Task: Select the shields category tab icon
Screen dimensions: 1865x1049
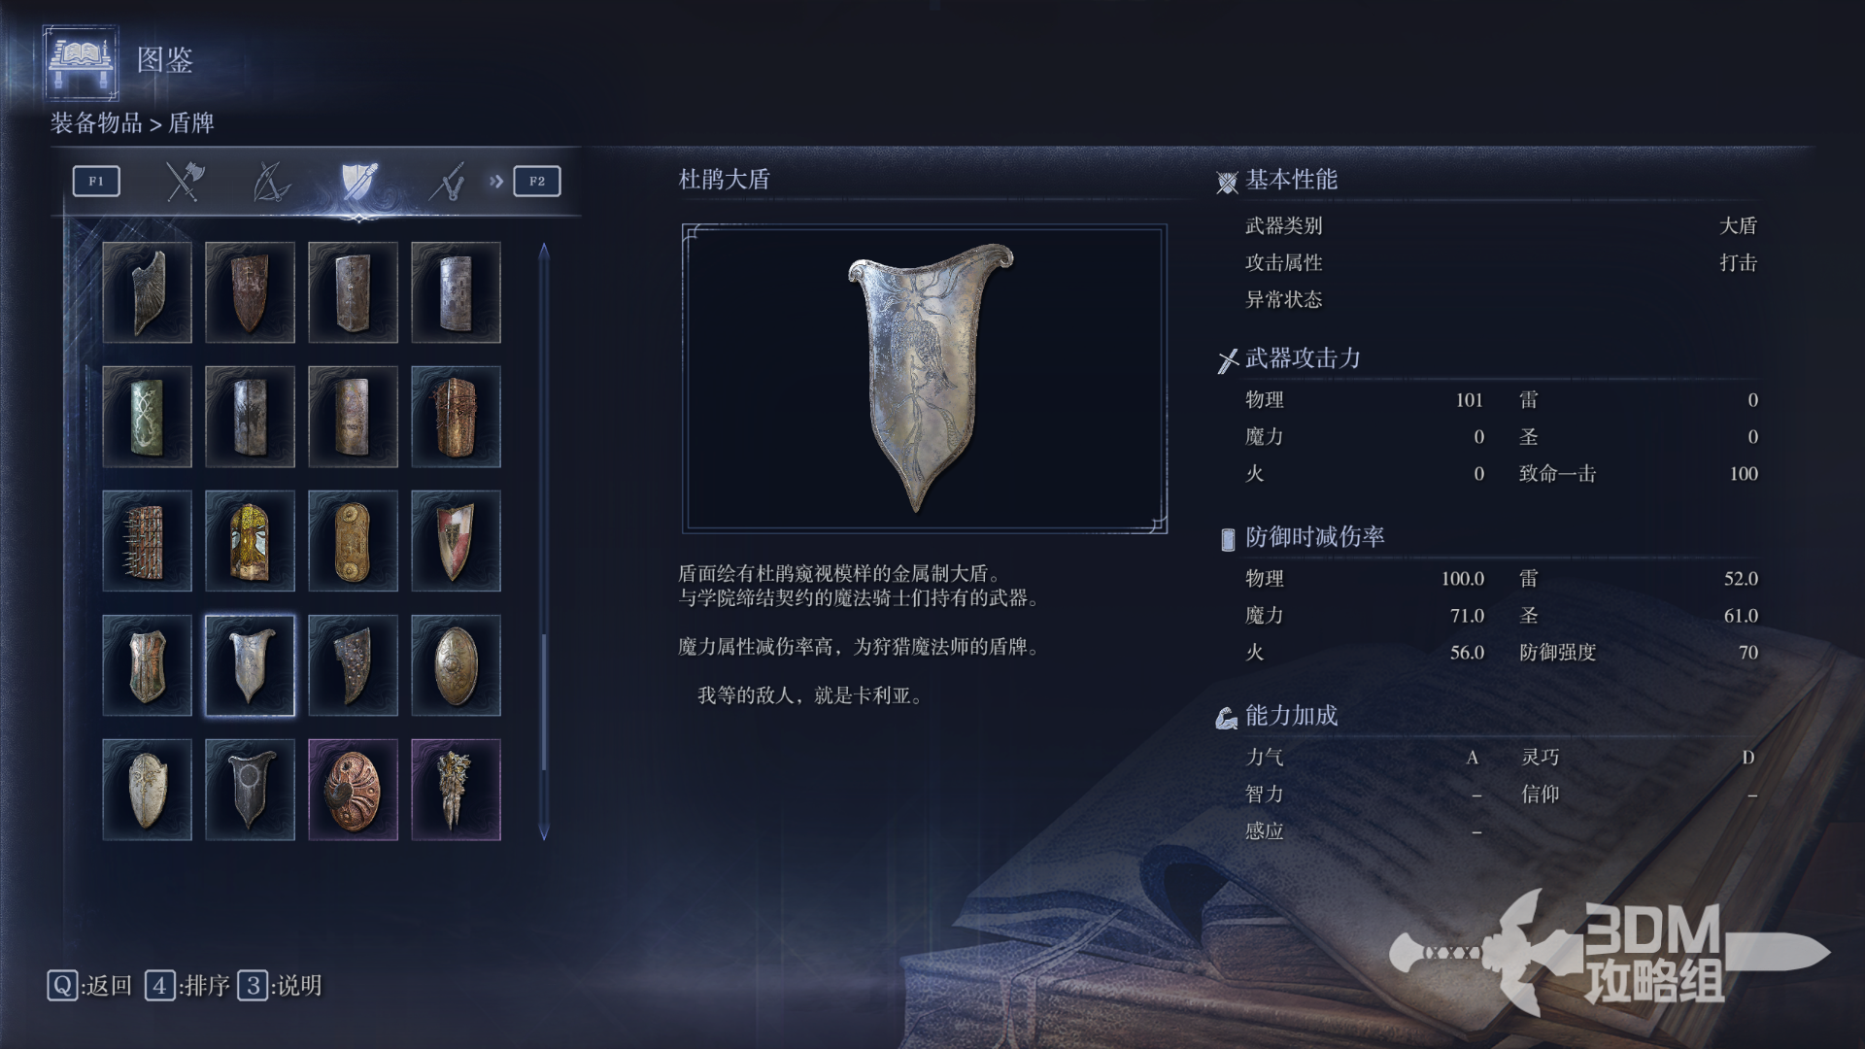Action: click(358, 182)
